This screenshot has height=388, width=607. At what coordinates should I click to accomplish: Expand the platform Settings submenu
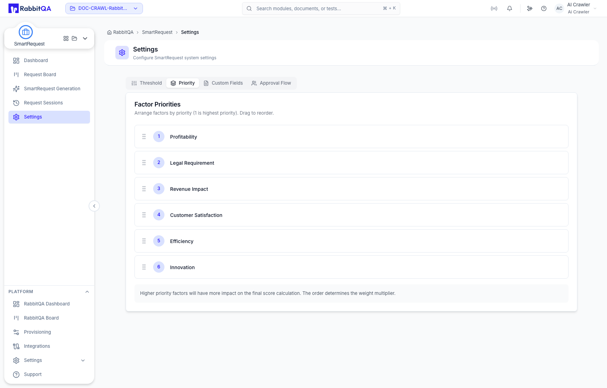click(83, 360)
